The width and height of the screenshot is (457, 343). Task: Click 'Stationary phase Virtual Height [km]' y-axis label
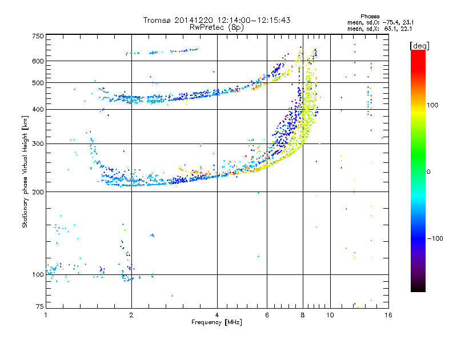click(x=25, y=171)
